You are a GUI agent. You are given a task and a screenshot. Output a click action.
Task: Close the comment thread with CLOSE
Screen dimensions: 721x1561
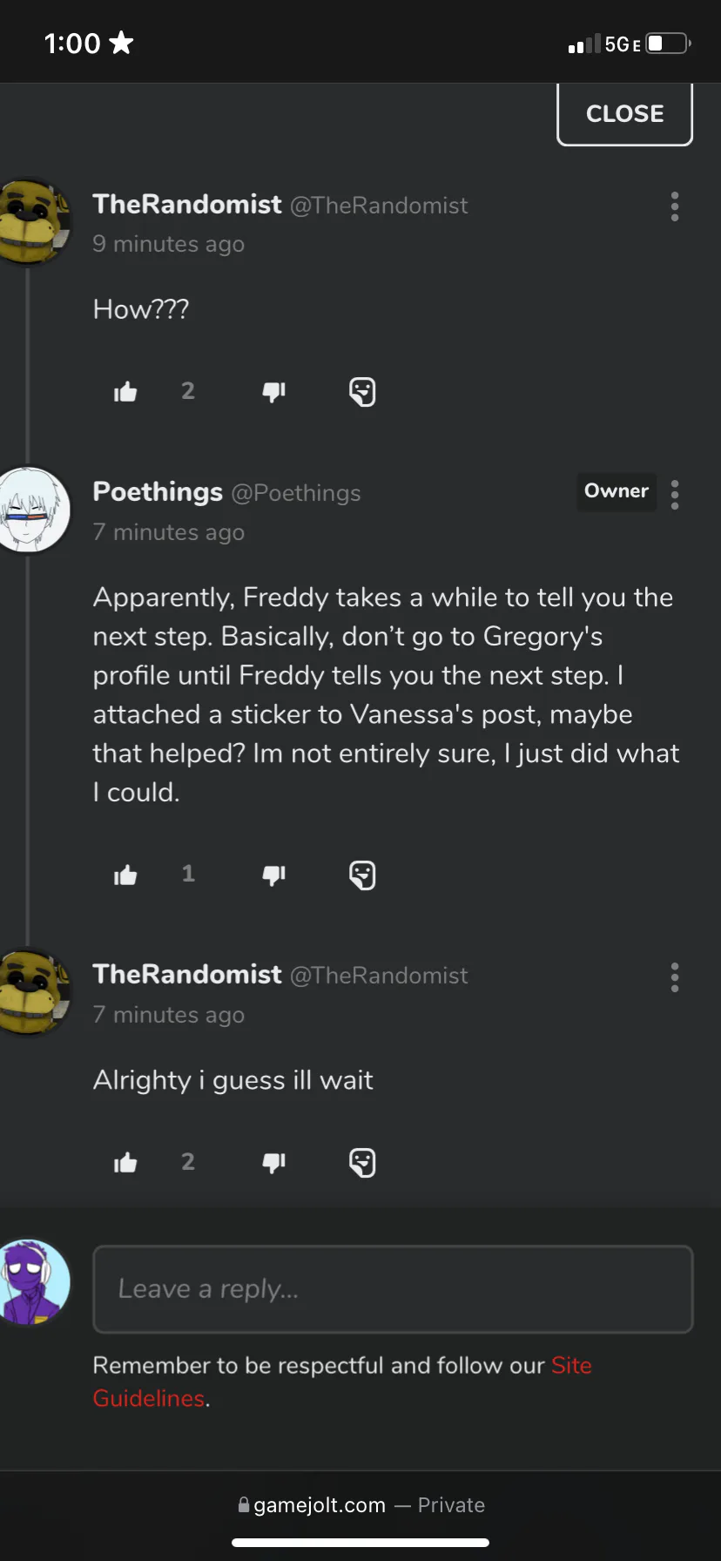(624, 113)
